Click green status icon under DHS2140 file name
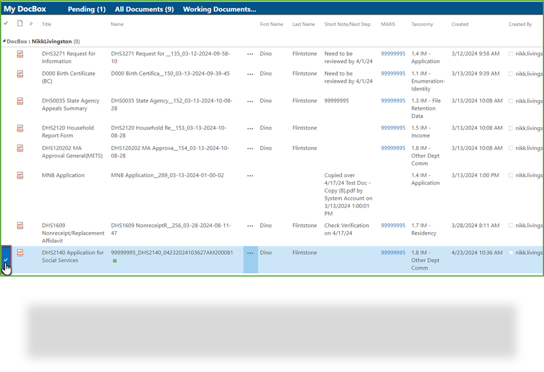This screenshot has height=372, width=544. point(114,260)
